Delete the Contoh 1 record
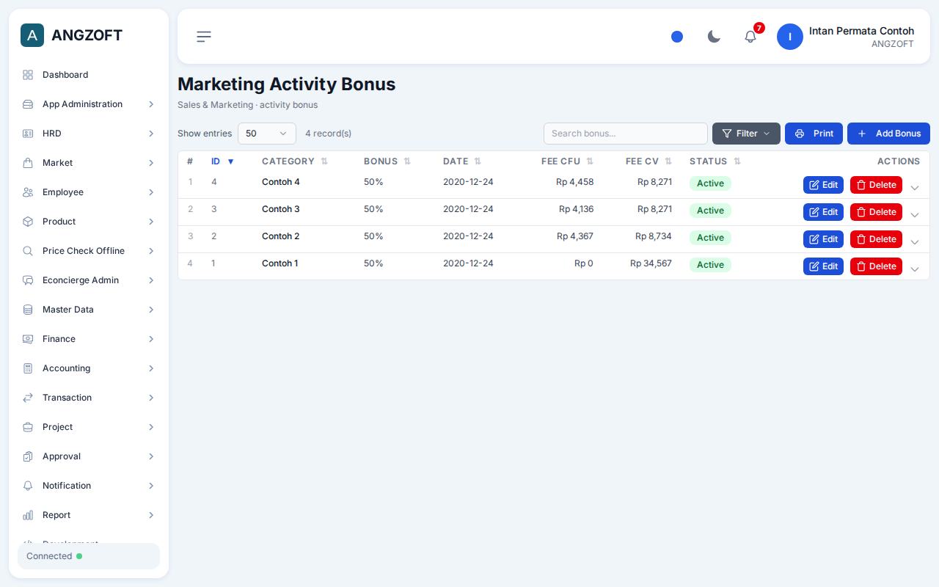939x587 pixels. tap(876, 266)
